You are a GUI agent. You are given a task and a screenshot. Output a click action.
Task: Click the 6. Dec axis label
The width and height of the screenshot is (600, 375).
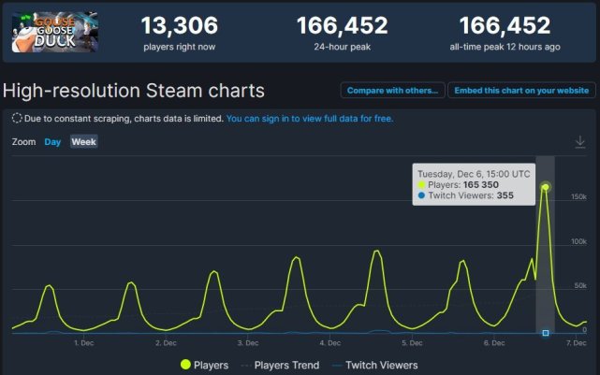point(494,343)
